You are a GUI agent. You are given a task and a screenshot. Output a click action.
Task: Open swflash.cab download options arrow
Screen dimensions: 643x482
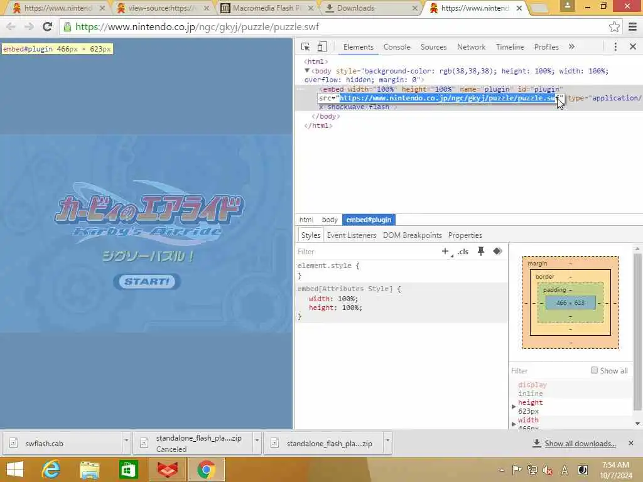tap(126, 441)
